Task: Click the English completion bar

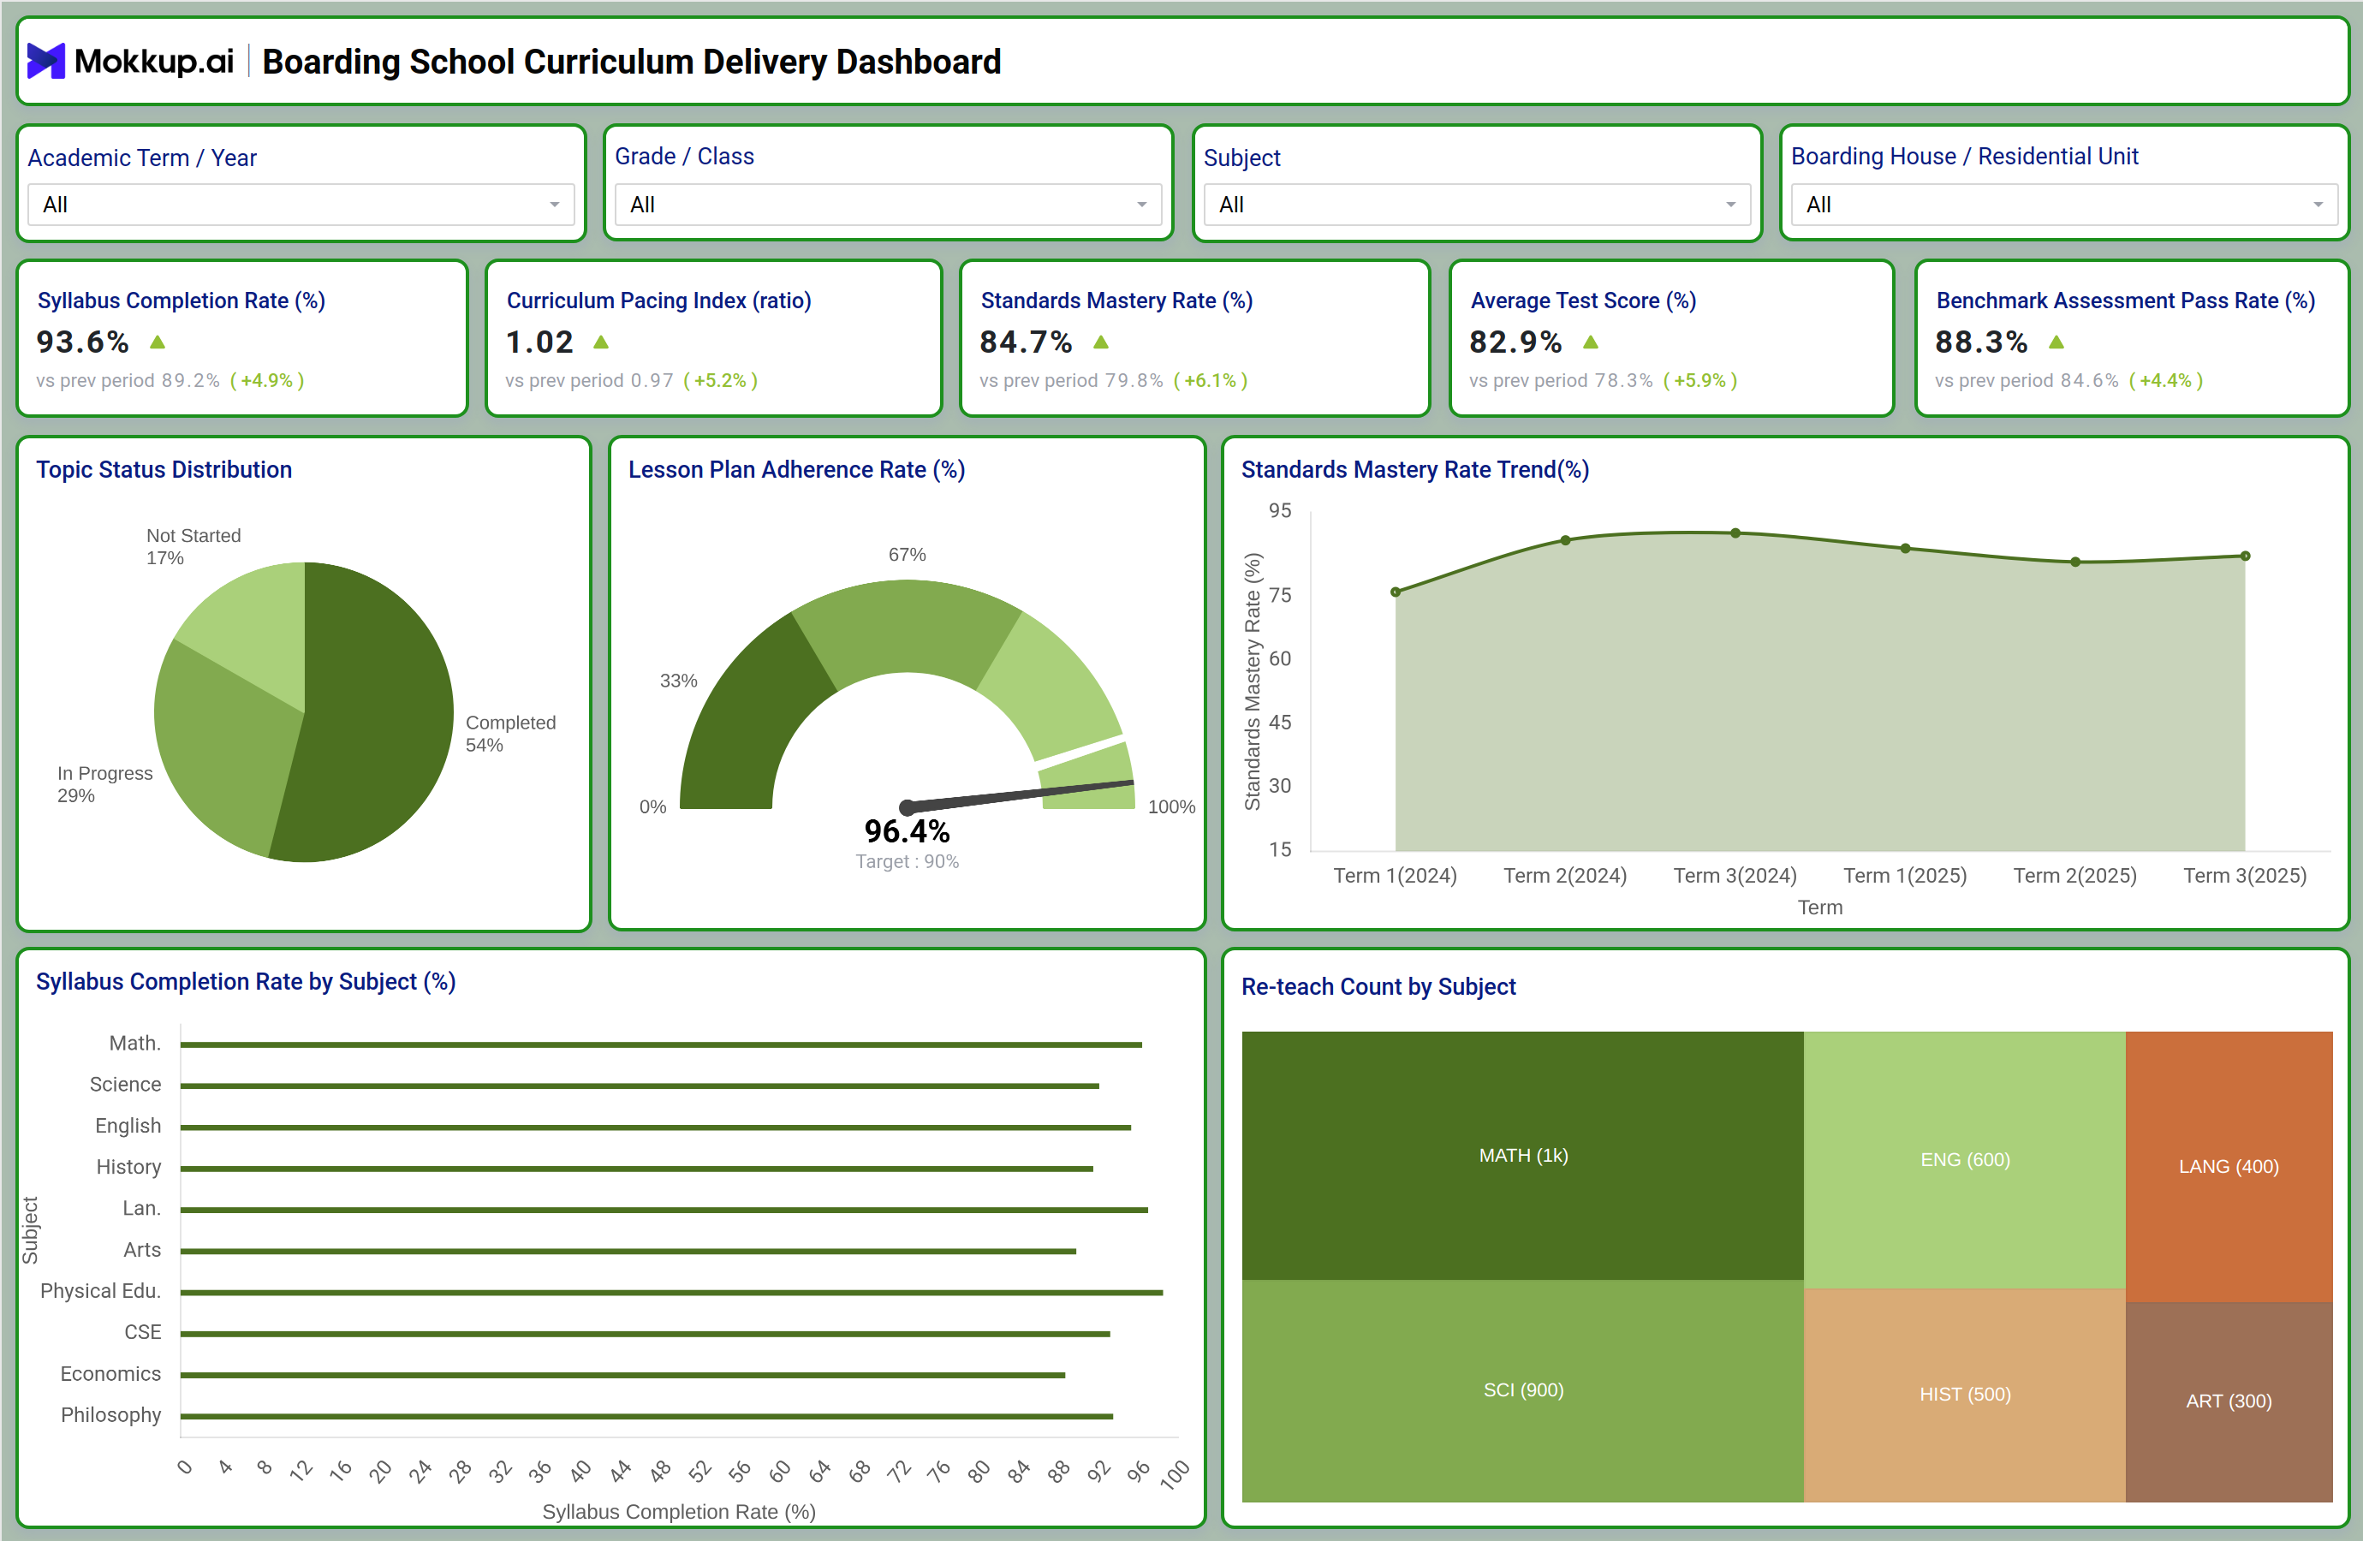Action: pyautogui.click(x=655, y=1127)
